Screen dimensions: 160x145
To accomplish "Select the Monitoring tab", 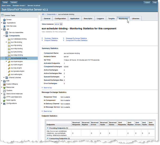I will click(x=123, y=19).
